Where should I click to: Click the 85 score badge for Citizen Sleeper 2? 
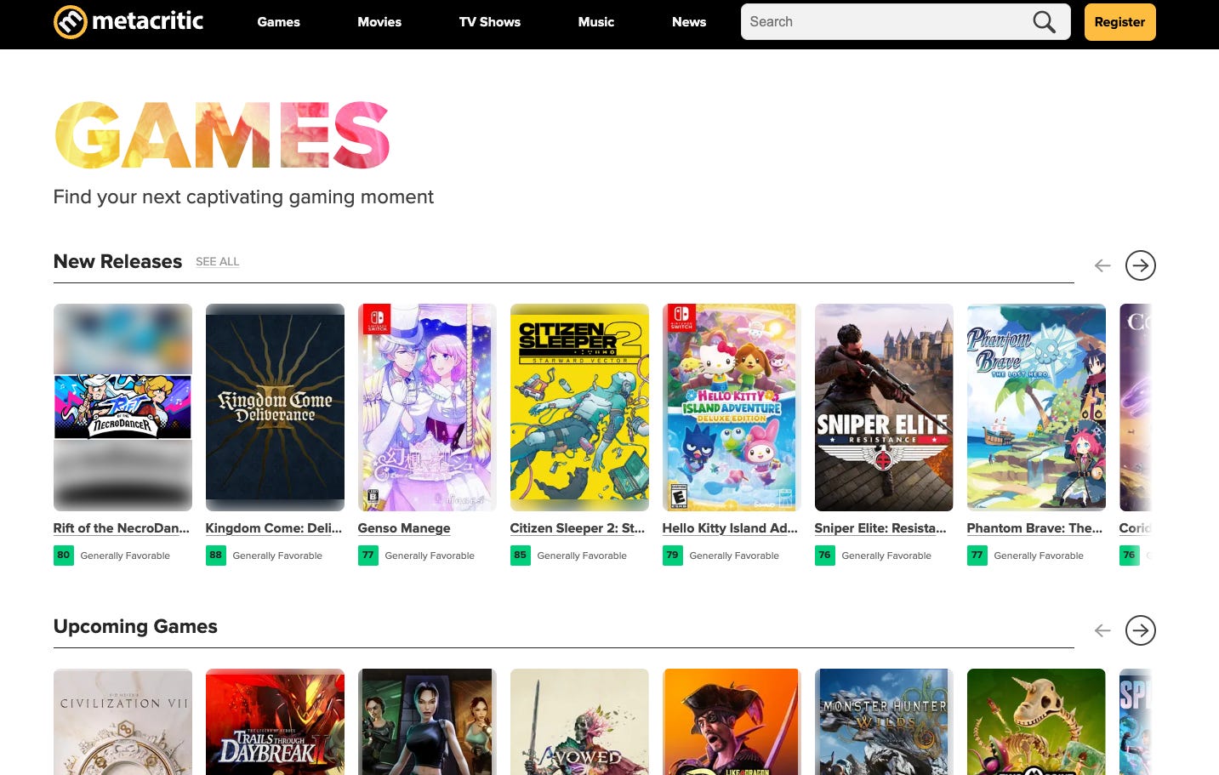click(521, 556)
